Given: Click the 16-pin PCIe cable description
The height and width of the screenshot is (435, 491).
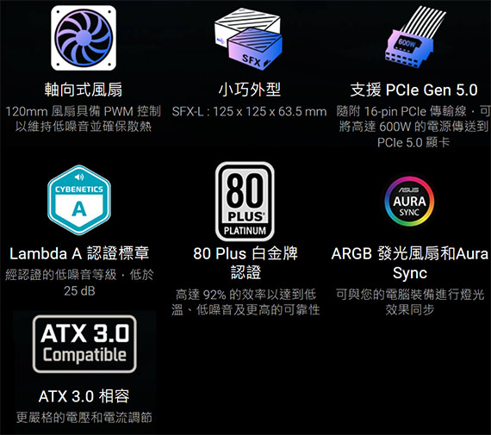Looking at the screenshot, I should [413, 127].
